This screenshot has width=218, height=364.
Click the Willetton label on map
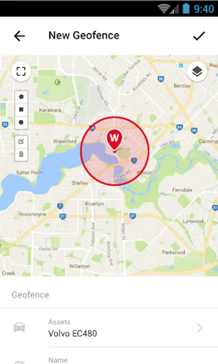pyautogui.click(x=80, y=266)
